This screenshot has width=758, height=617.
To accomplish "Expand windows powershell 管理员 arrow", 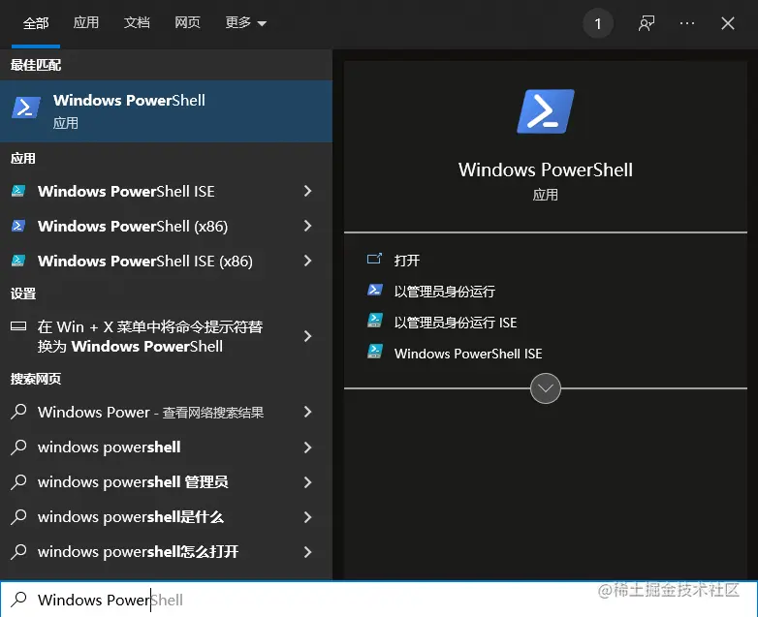I will [307, 482].
